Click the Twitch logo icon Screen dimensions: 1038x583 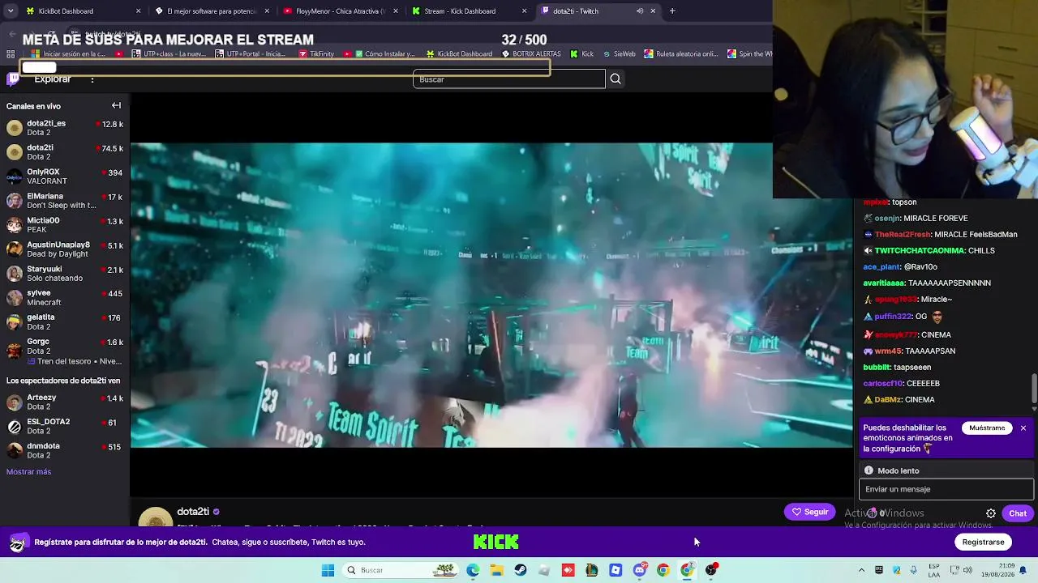(x=13, y=79)
